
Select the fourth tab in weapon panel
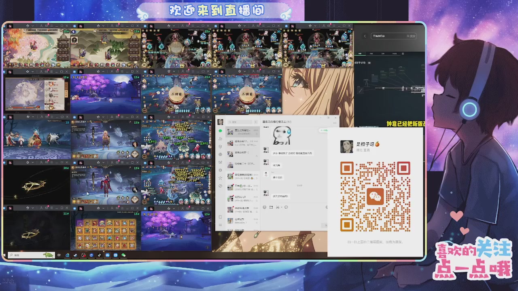(395, 54)
